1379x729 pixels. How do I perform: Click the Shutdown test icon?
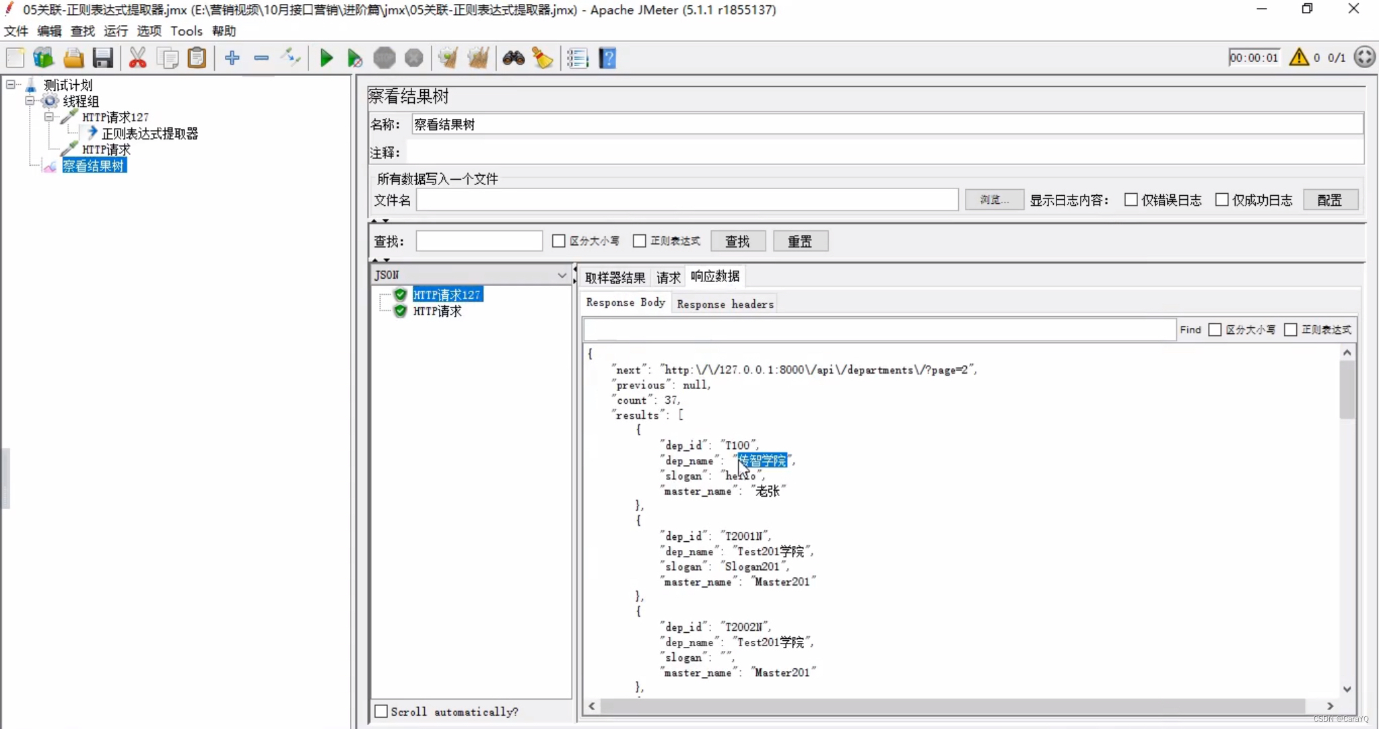pyautogui.click(x=414, y=58)
